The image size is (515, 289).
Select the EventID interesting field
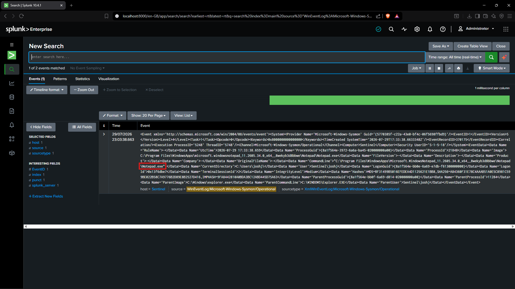click(x=38, y=169)
